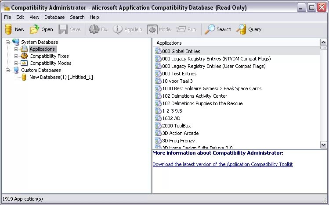Click the Run toolbar icon
The width and height of the screenshot is (329, 205).
point(181,29)
